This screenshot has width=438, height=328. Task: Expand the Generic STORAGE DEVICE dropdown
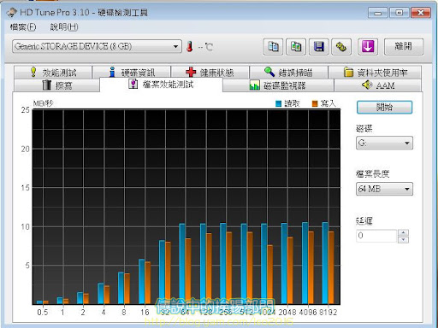[97, 46]
